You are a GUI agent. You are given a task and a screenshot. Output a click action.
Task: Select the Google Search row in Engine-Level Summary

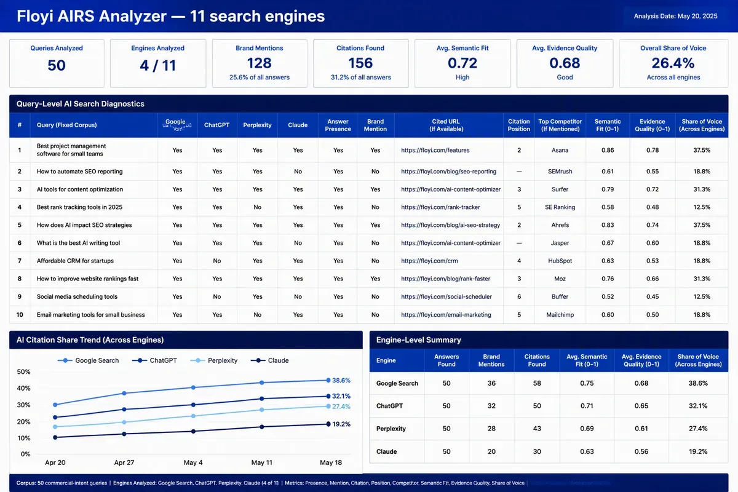[549, 383]
